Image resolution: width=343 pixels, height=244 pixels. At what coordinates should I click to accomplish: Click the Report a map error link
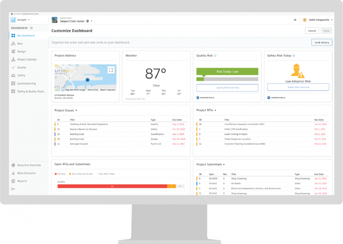[x=108, y=90]
